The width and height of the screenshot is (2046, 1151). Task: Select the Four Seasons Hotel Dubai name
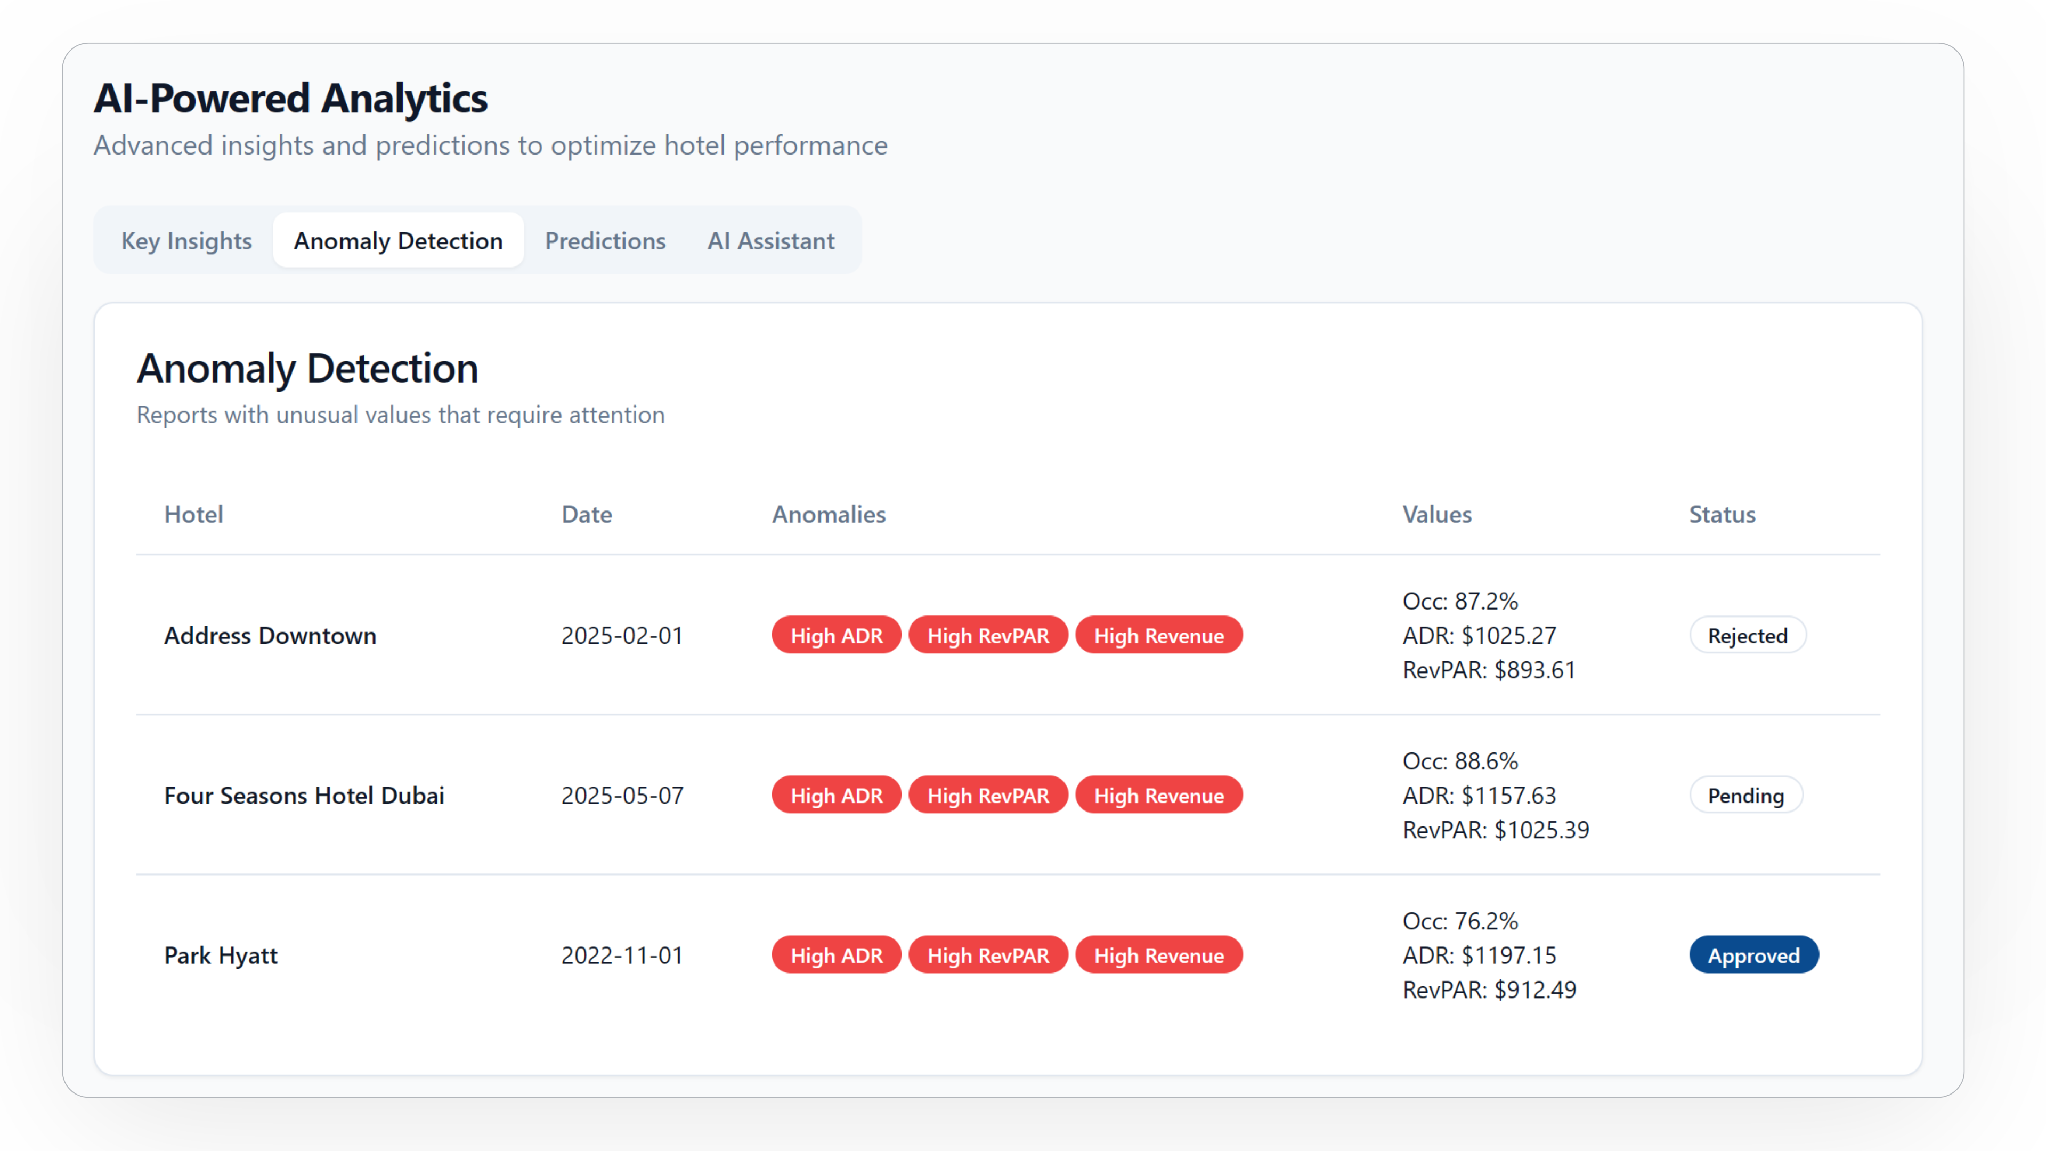[304, 795]
